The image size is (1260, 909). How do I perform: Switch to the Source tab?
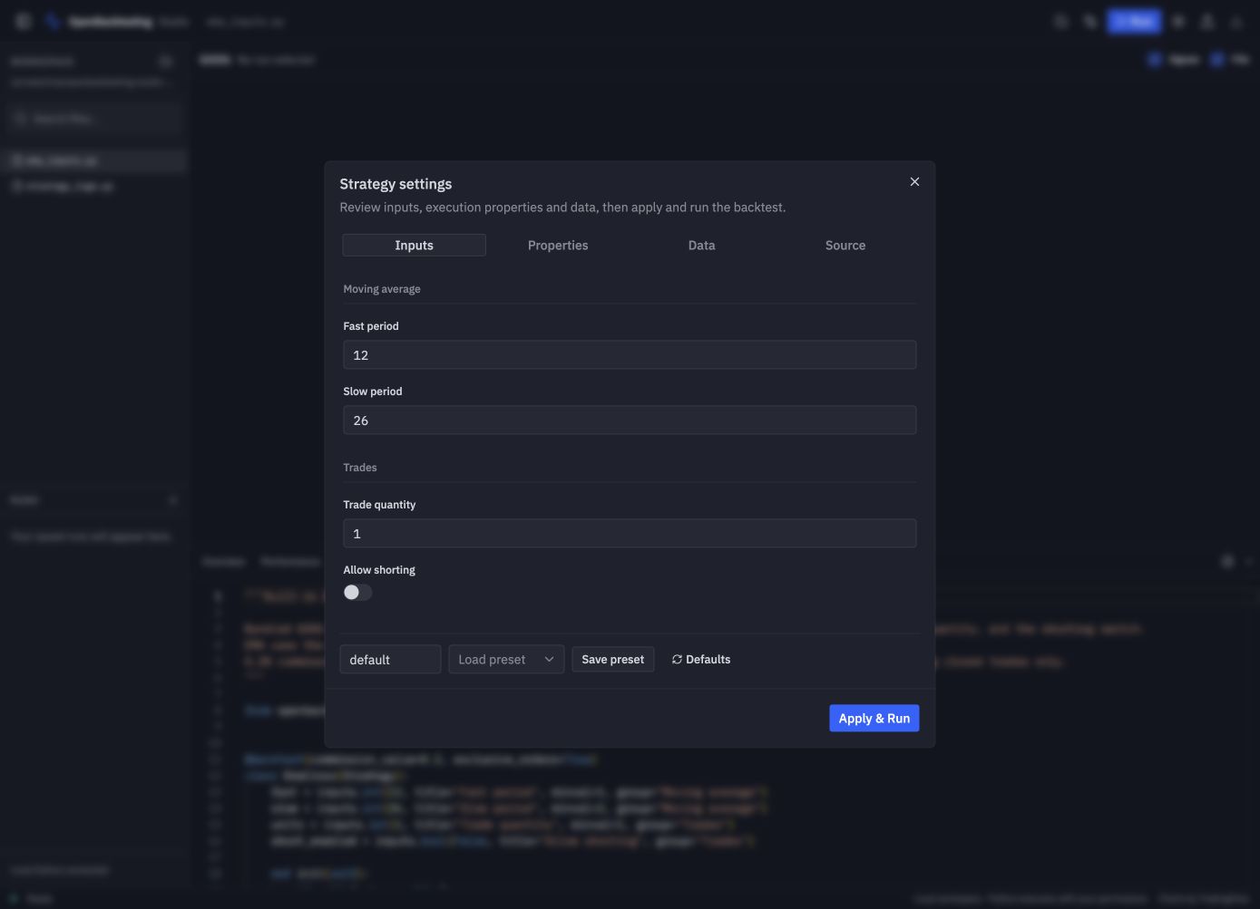(x=845, y=246)
